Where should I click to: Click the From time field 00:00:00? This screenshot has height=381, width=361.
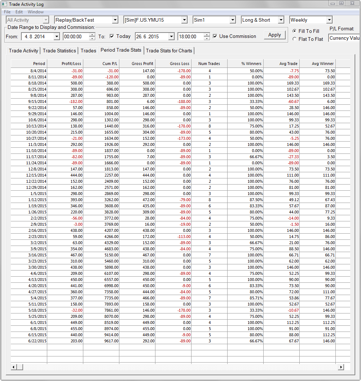click(76, 36)
